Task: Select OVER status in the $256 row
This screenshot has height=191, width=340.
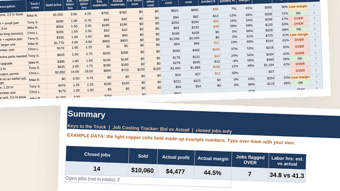Action: coord(299,19)
